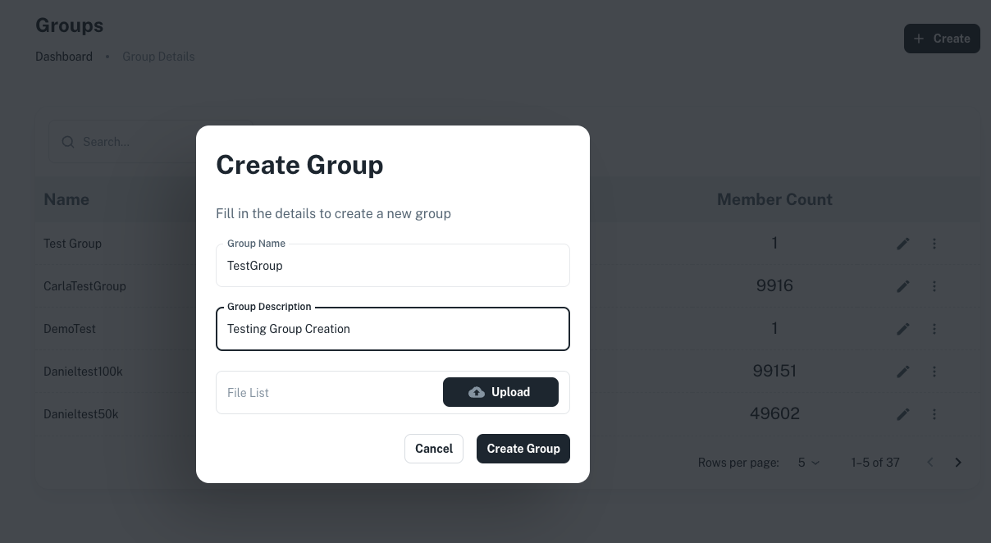Focus the Group Description text field
The image size is (991, 543).
point(392,329)
